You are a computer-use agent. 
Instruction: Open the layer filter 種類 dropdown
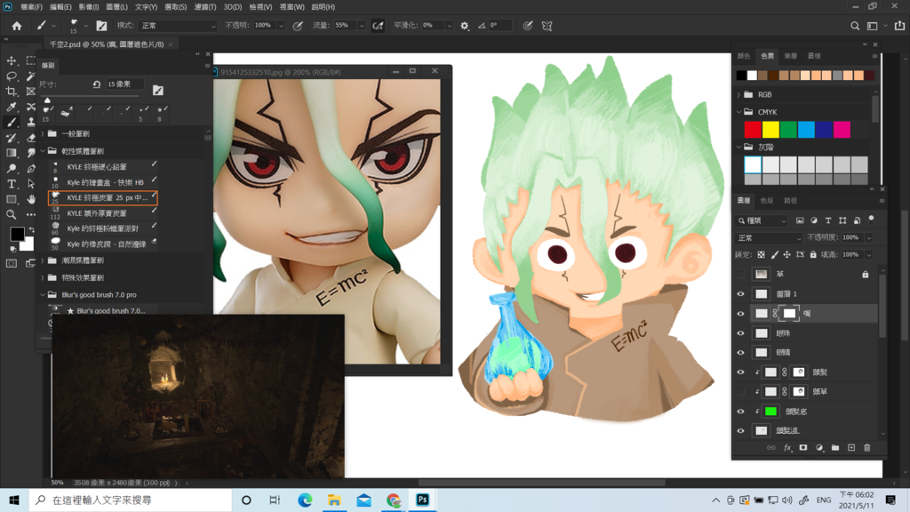click(762, 220)
